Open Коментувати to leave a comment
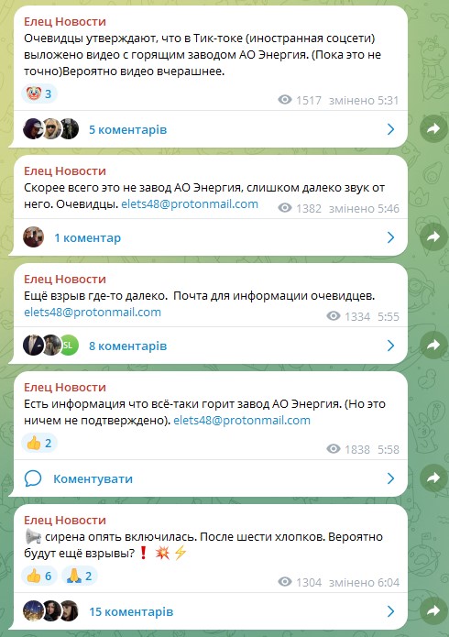This screenshot has width=449, height=637. point(211,478)
